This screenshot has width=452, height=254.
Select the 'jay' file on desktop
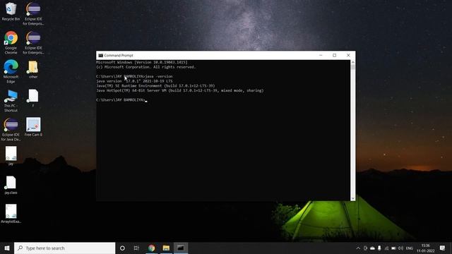pos(11,156)
